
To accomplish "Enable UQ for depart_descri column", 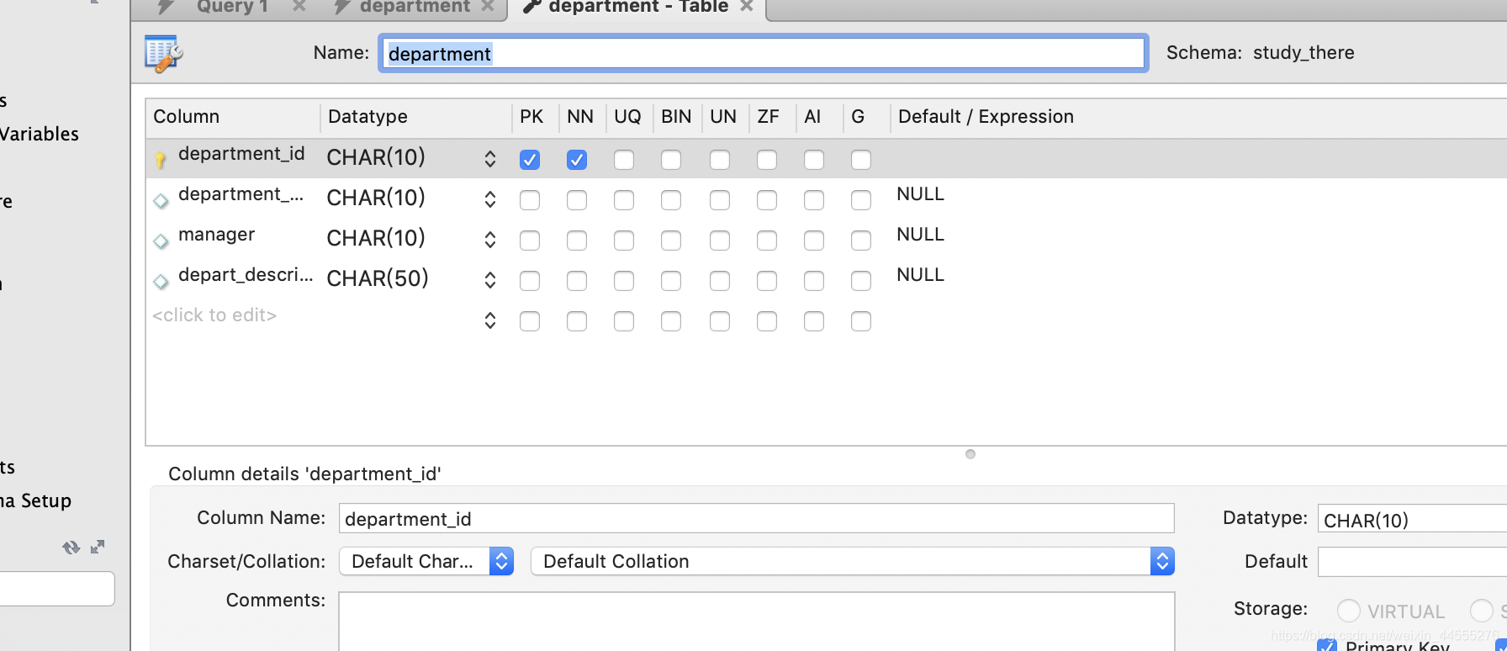I will (624, 281).
